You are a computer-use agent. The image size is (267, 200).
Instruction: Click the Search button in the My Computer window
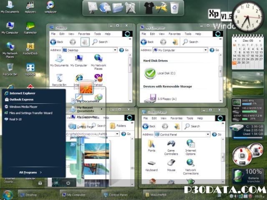point(190,42)
